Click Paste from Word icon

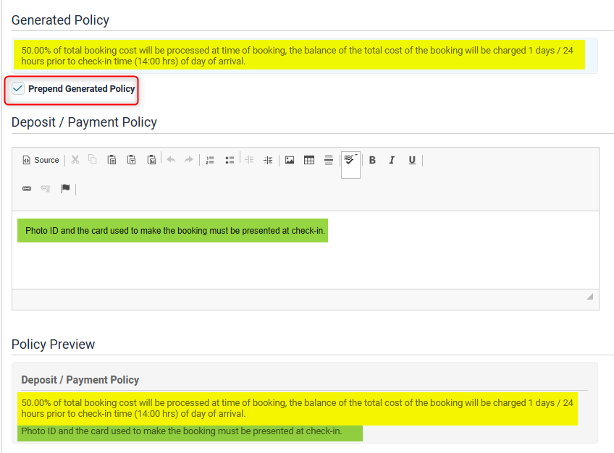[x=151, y=160]
